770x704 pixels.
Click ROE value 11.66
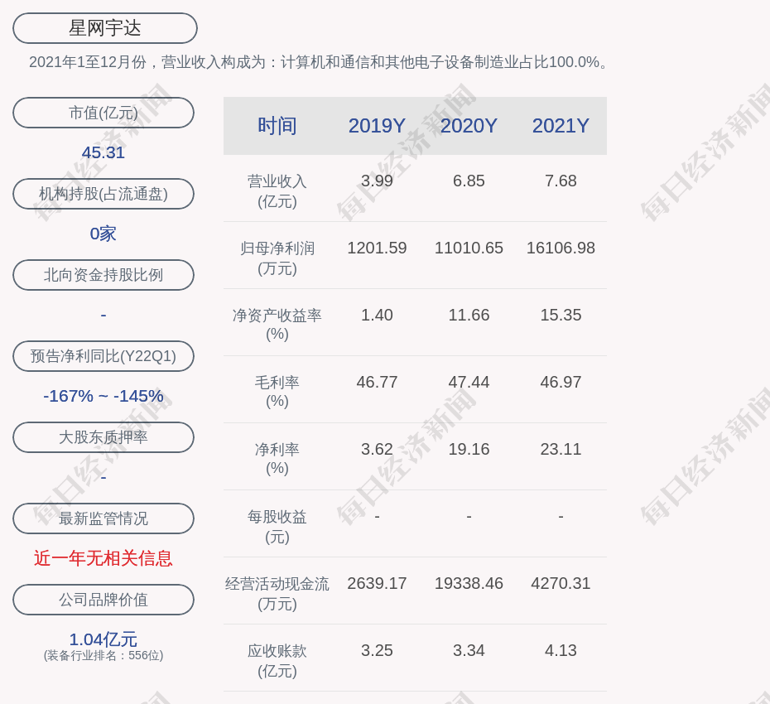[469, 315]
